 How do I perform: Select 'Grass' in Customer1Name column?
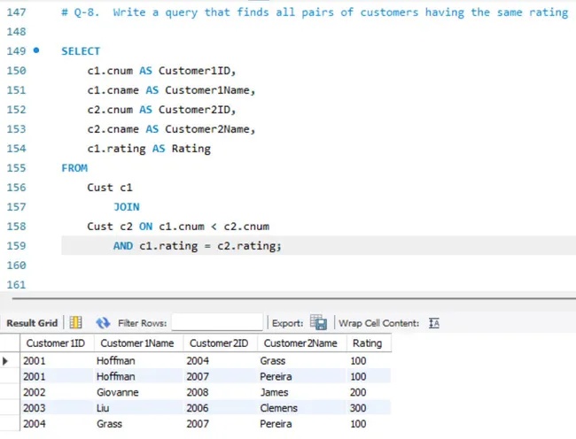click(x=110, y=424)
